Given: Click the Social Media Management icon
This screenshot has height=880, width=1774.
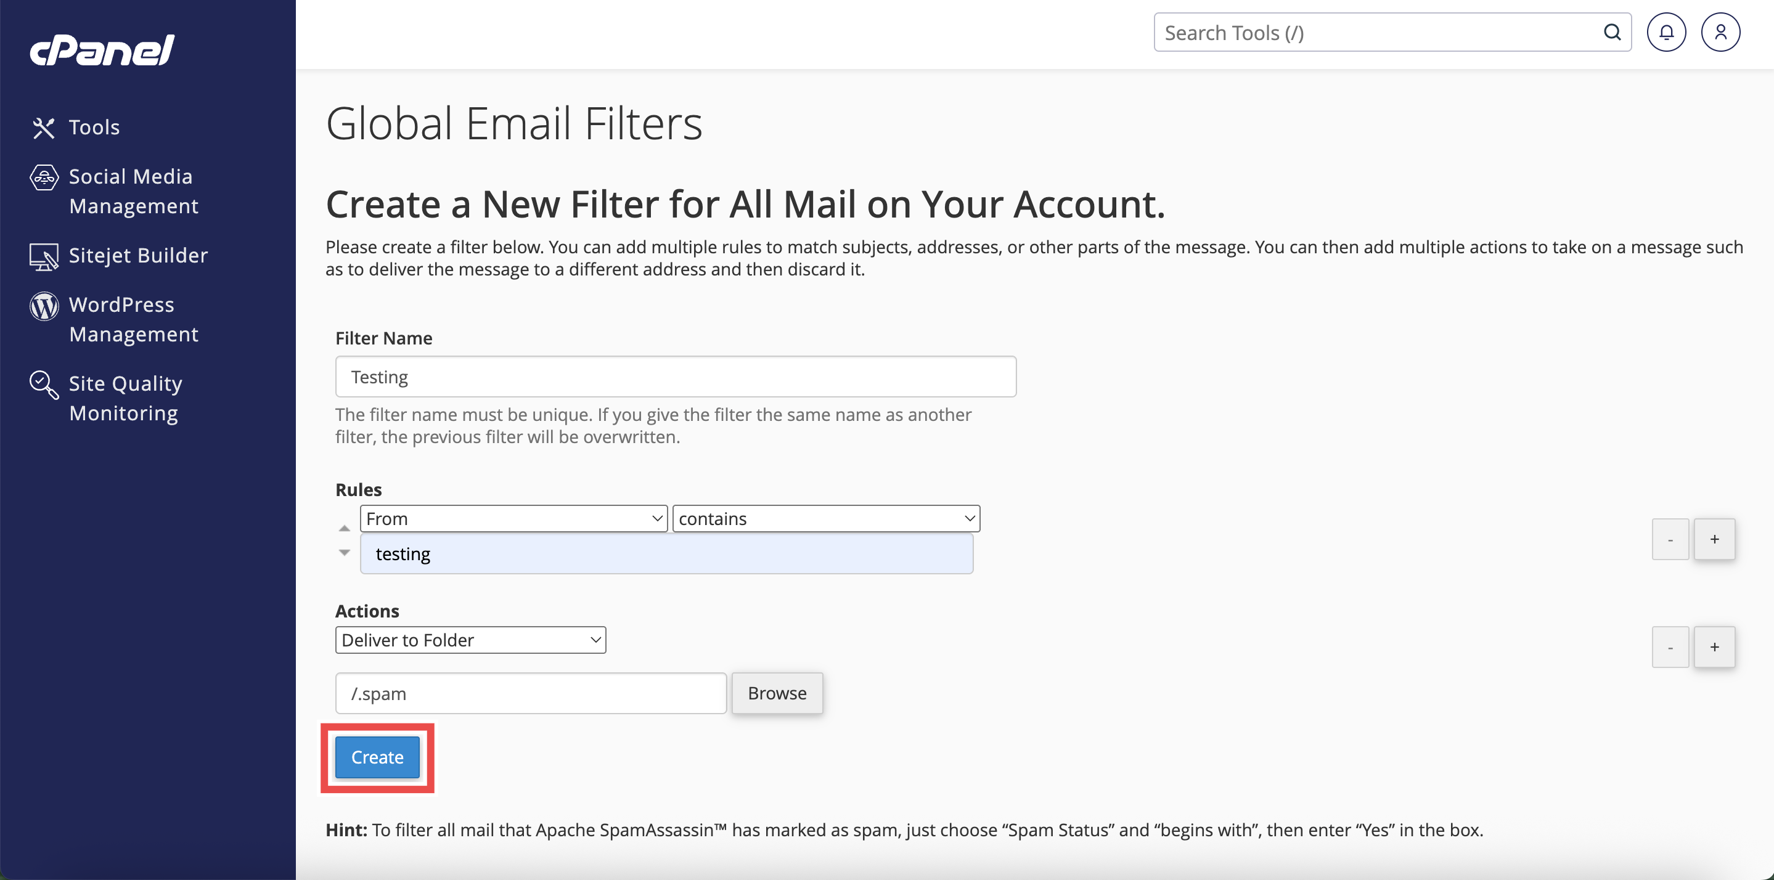Looking at the screenshot, I should point(43,177).
